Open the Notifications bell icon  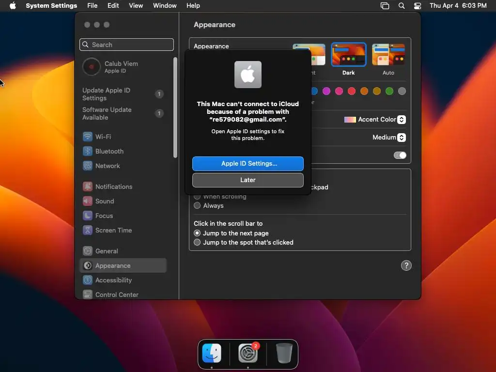[88, 186]
